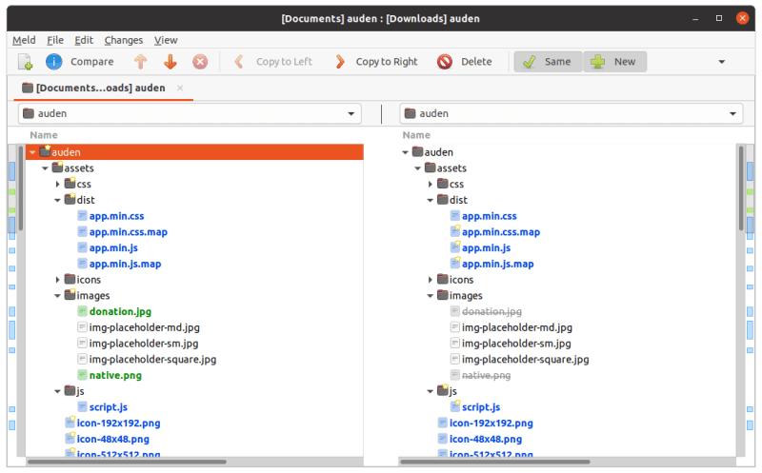The width and height of the screenshot is (762, 473).
Task: Go to next change with down arrow
Action: click(170, 62)
